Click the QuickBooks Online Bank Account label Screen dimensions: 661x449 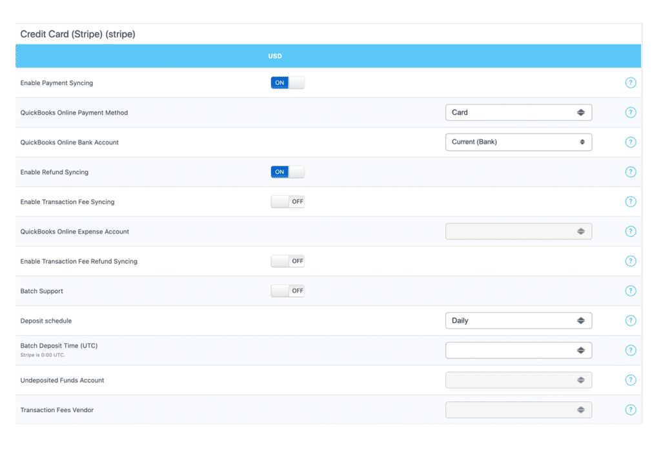(x=69, y=142)
